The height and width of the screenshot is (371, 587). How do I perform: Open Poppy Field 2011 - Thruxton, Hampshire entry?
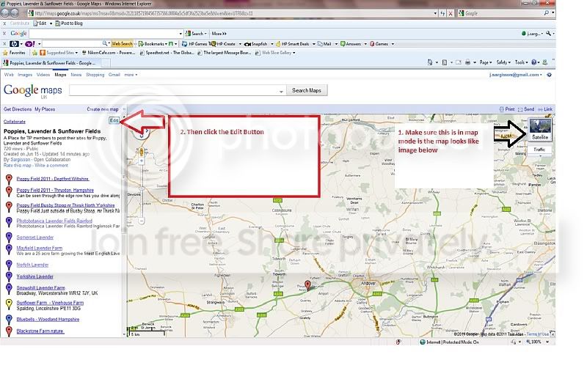(x=55, y=190)
